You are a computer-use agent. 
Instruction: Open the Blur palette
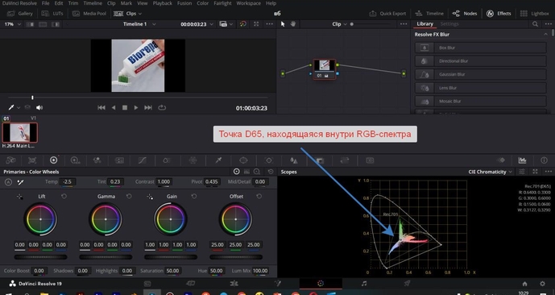coord(293,160)
